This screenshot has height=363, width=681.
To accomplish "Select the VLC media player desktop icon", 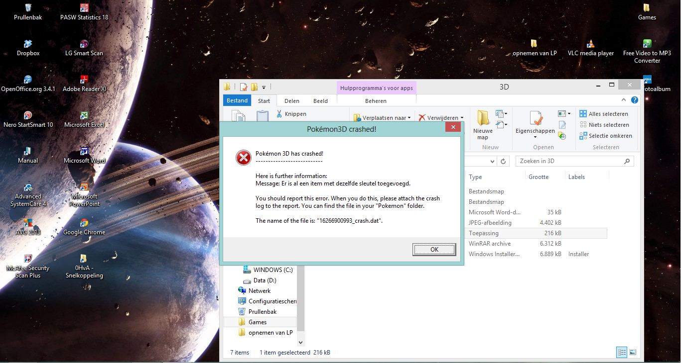I will point(591,48).
